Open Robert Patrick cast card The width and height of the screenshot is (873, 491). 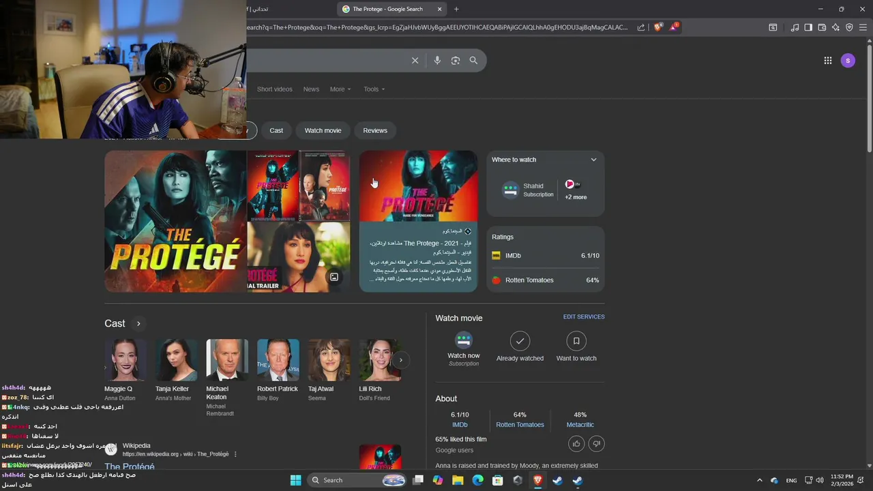pos(278,370)
